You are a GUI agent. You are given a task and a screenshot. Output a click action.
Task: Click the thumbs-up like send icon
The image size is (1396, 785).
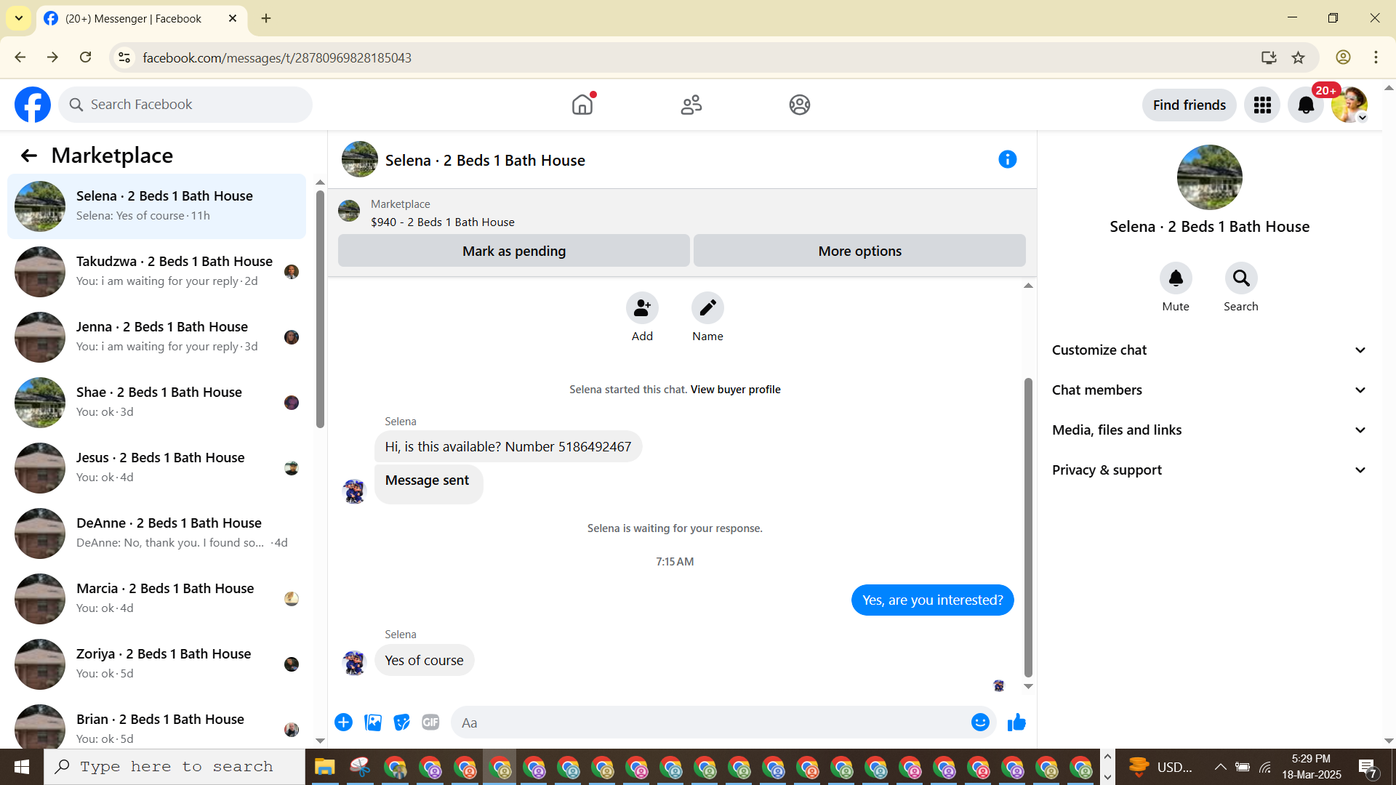click(x=1016, y=722)
